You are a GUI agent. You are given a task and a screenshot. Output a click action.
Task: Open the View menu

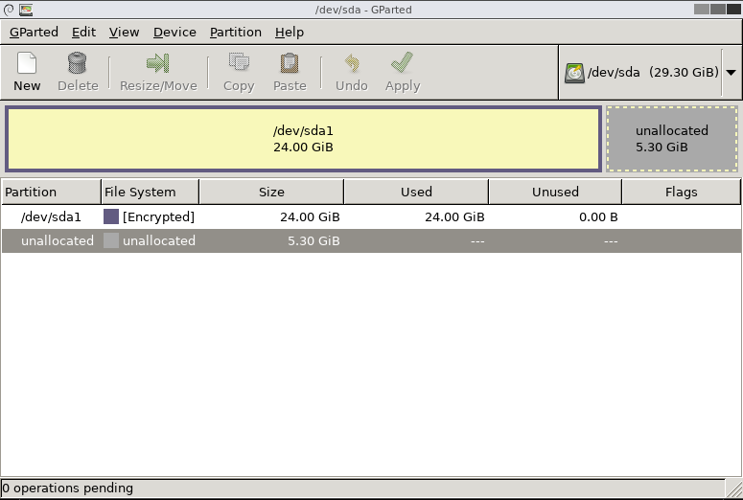tap(124, 33)
